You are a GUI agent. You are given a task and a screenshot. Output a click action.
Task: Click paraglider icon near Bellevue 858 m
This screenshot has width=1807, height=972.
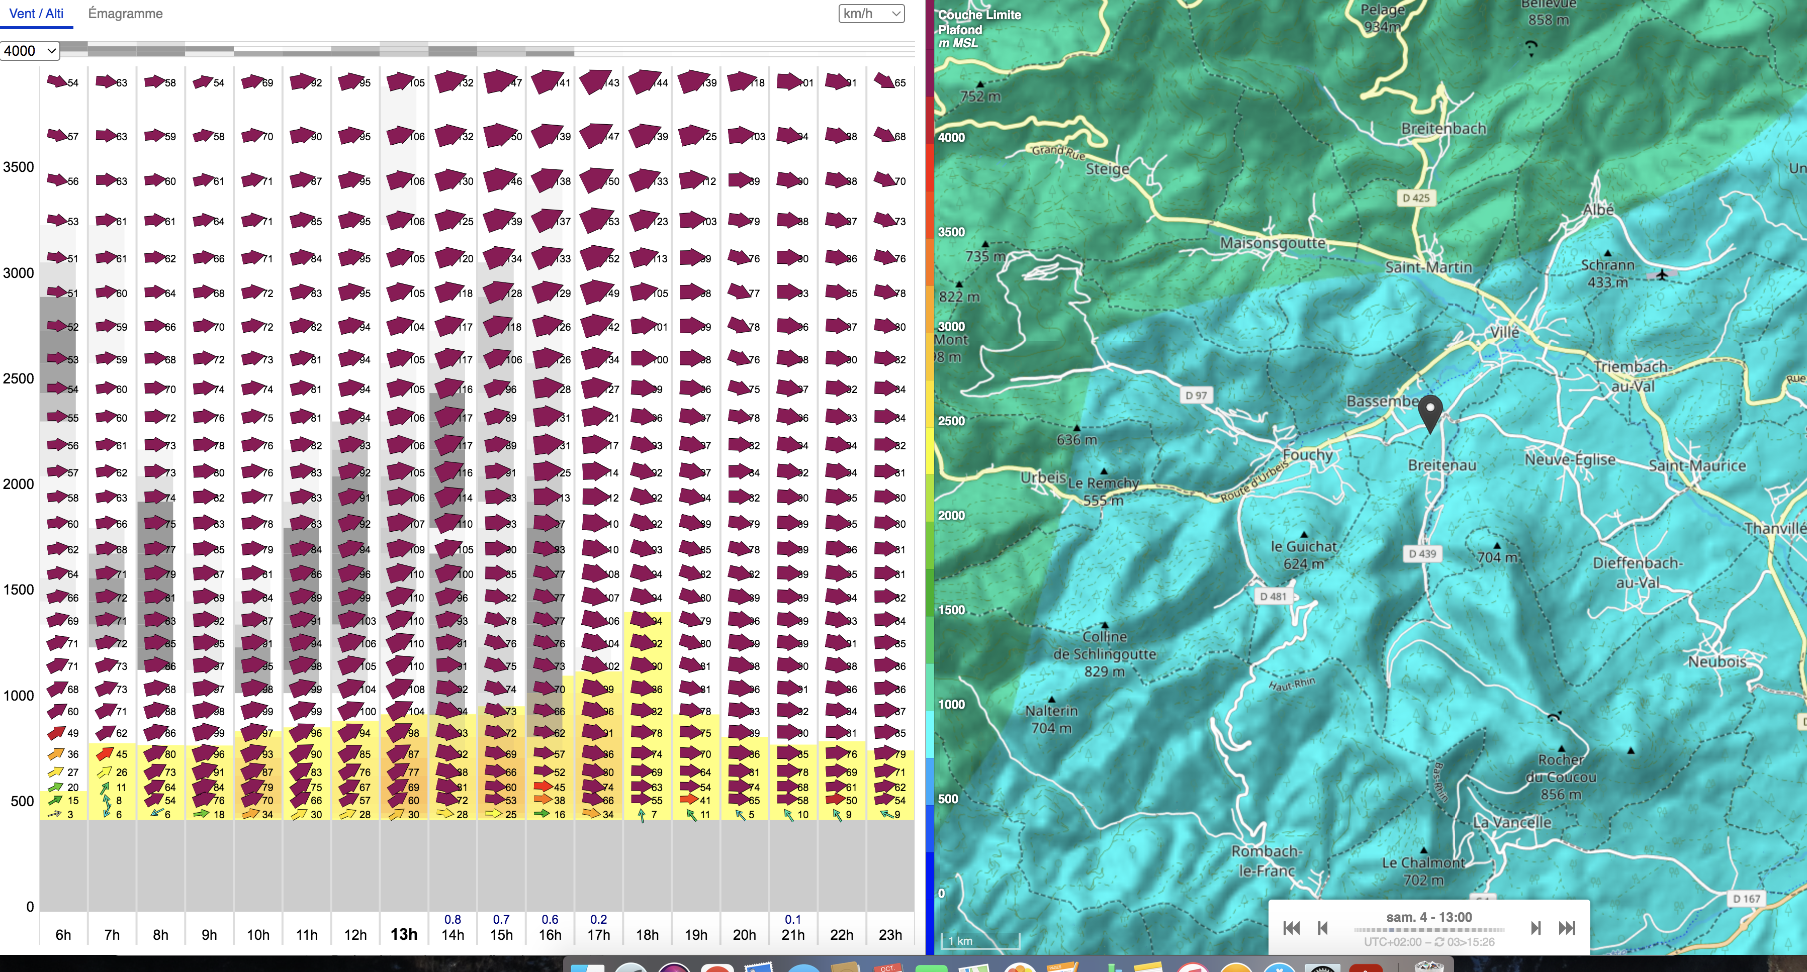coord(1531,47)
